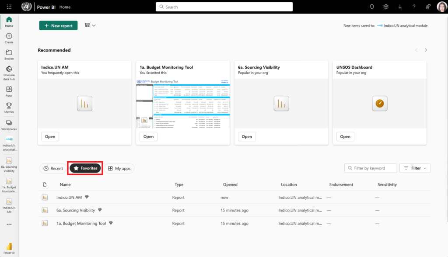This screenshot has width=448, height=257.
Task: Open the UNSOS Dashboard card
Action: tap(345, 136)
